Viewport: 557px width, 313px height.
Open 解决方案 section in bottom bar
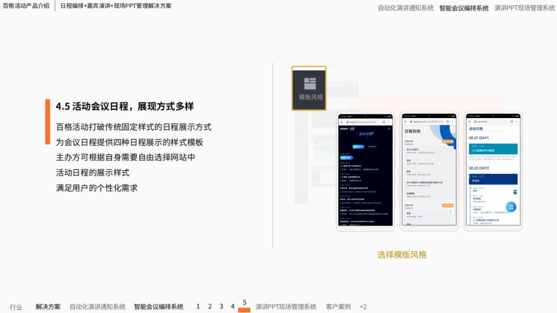48,307
